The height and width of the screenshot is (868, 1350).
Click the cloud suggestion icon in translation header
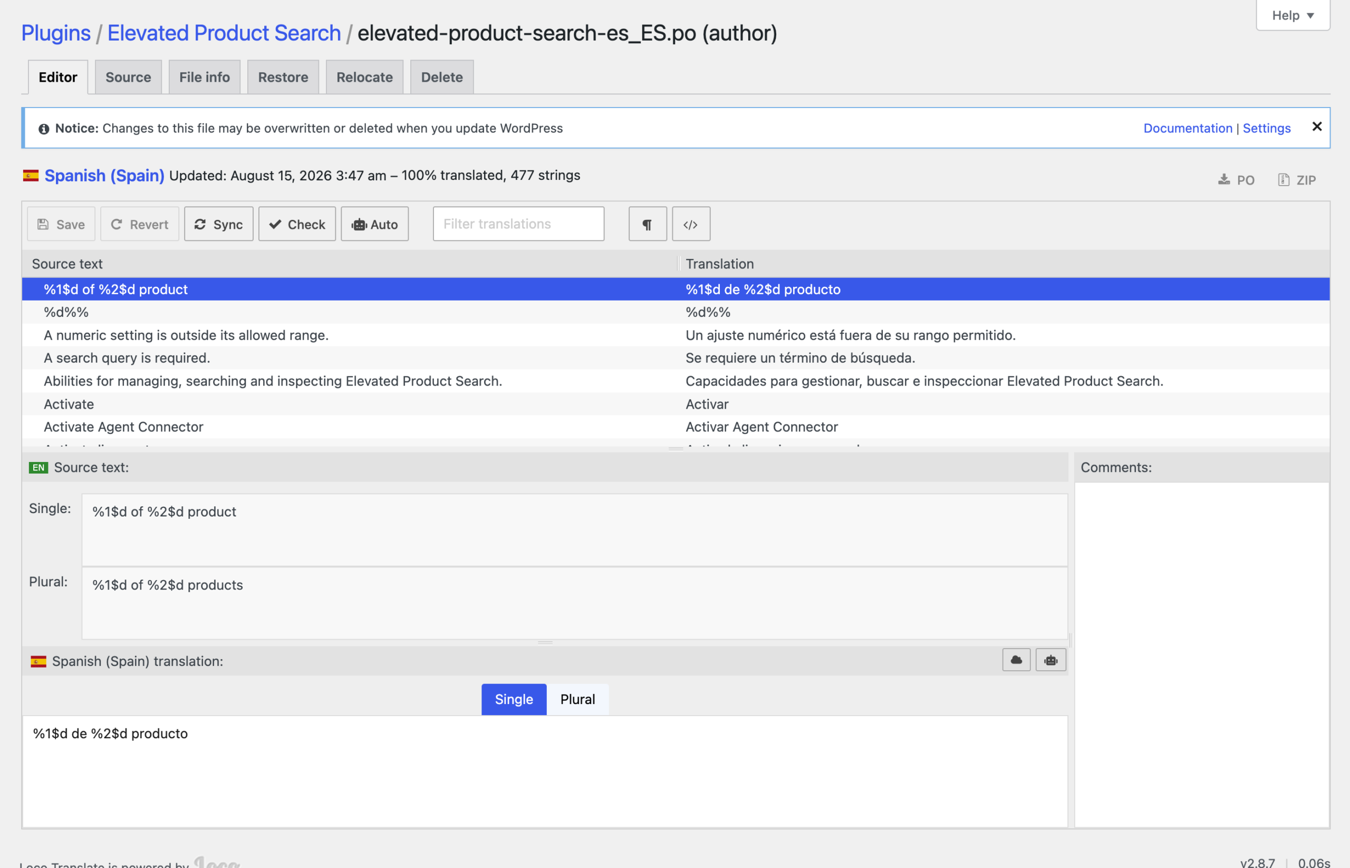(1016, 660)
